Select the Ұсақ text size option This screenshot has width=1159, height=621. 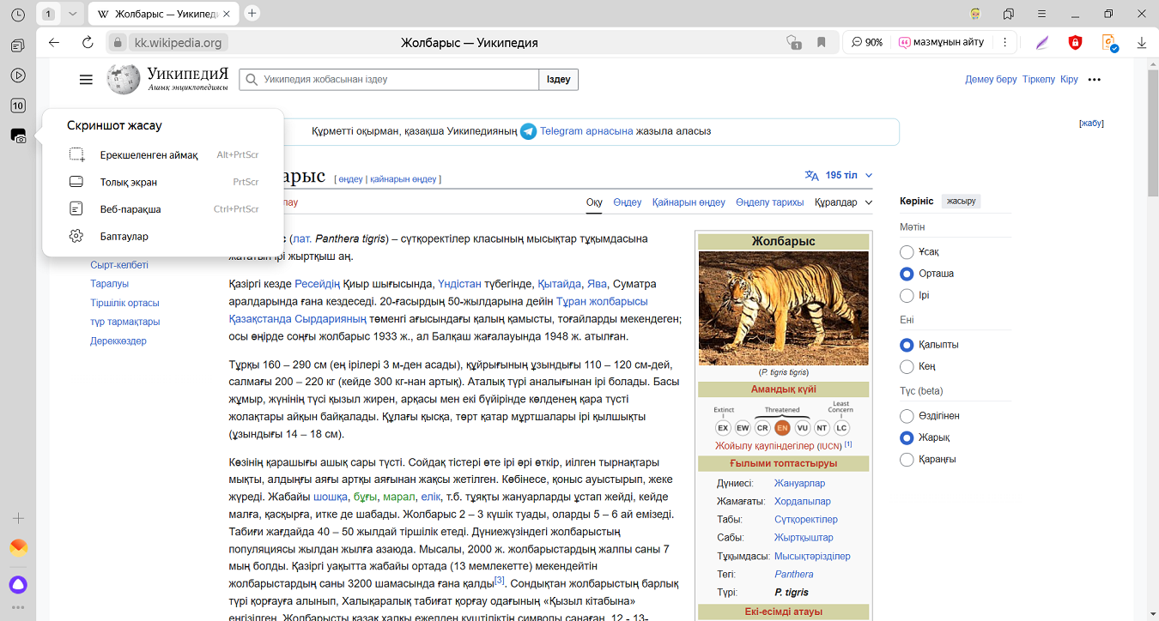click(907, 252)
